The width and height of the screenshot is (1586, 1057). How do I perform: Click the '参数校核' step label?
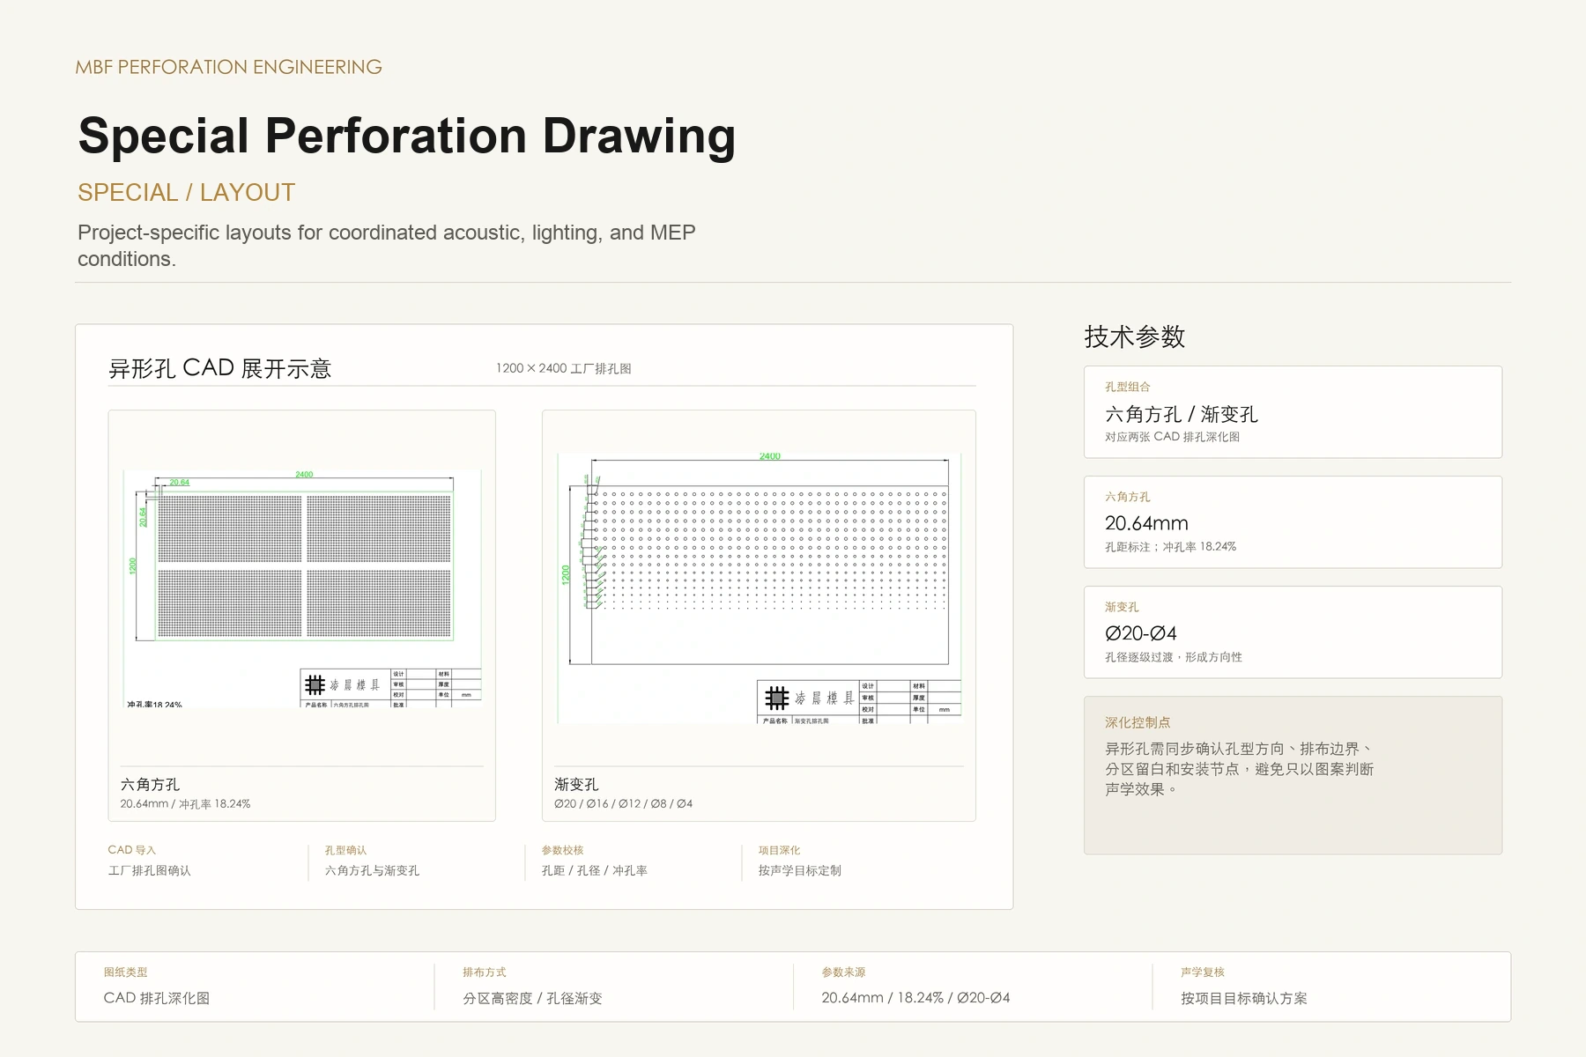[x=562, y=850]
